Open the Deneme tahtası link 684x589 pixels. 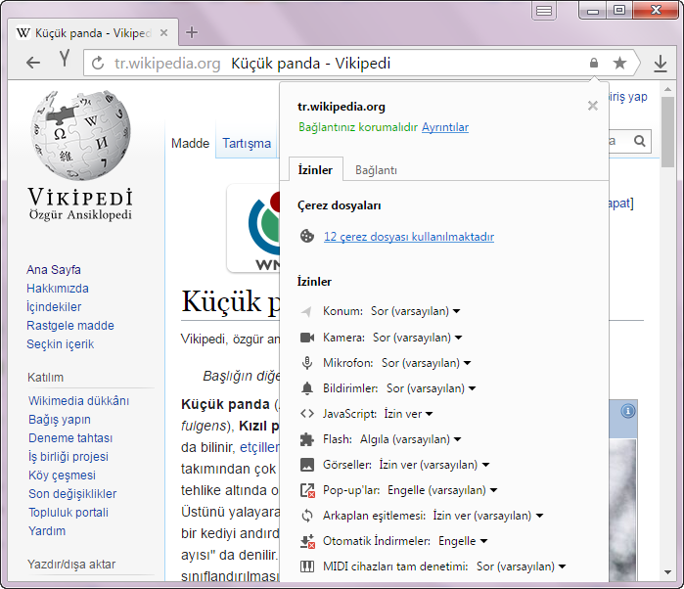tap(70, 438)
